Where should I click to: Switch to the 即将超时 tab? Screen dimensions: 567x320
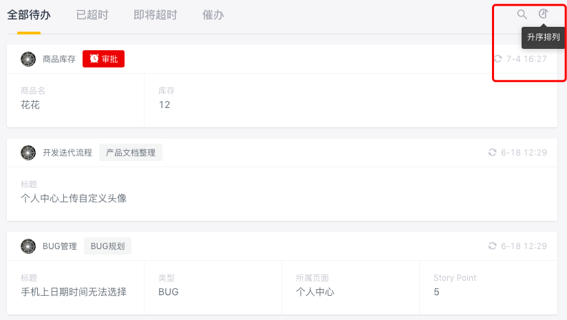pyautogui.click(x=155, y=15)
